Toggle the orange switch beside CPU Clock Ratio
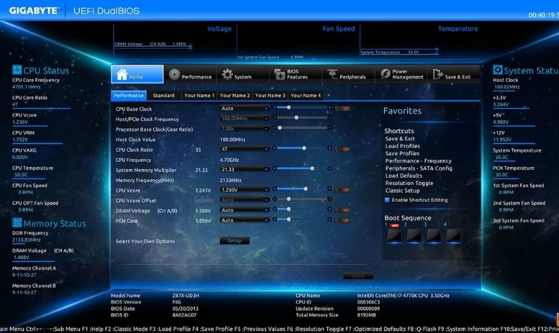Viewport: 559px width, 333px height. point(343,149)
